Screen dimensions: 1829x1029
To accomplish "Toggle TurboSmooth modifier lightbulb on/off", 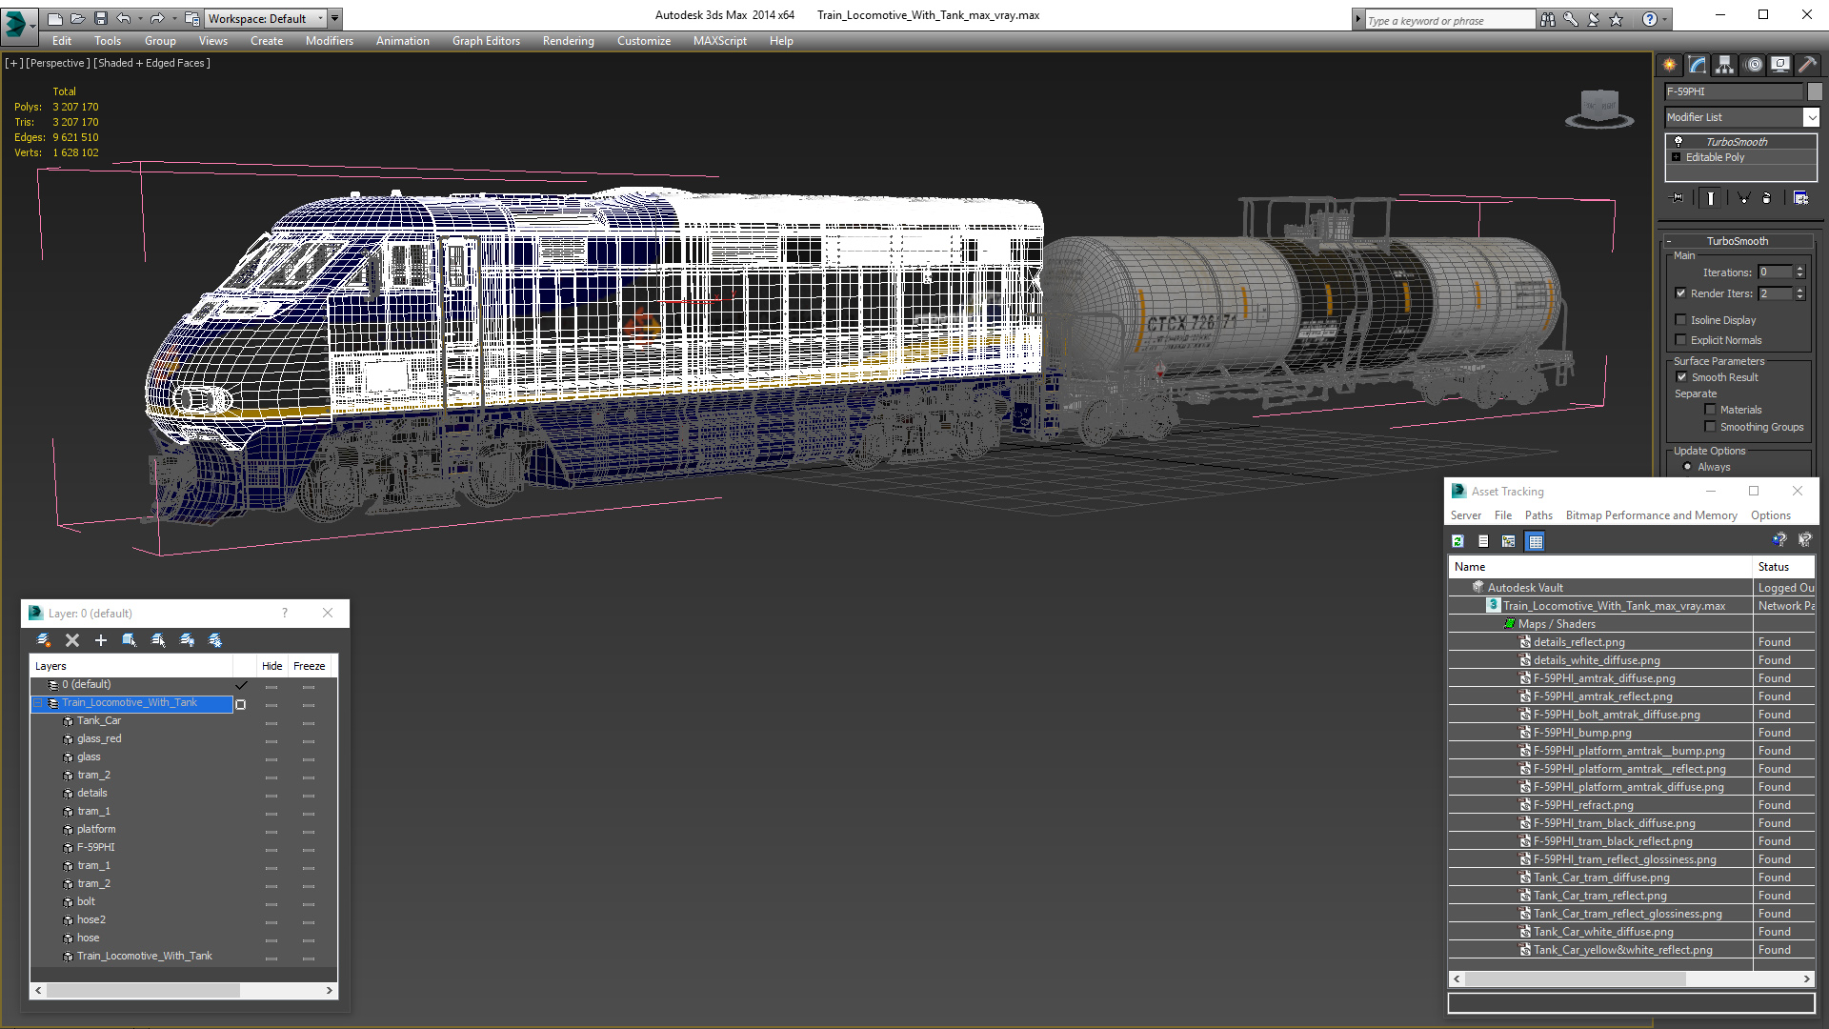I will click(1678, 141).
